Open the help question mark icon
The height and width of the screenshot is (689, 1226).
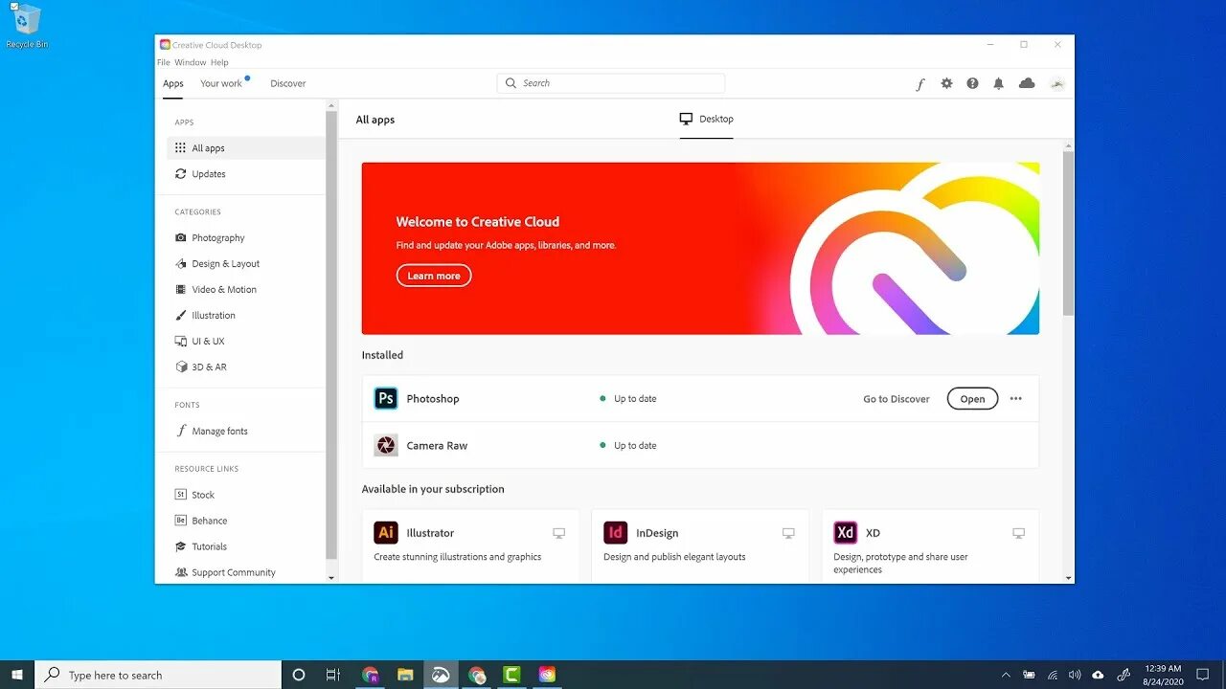point(972,83)
